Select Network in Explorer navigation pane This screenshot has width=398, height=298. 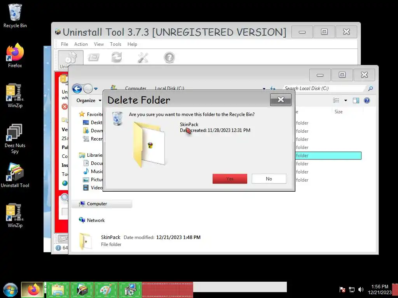92,220
